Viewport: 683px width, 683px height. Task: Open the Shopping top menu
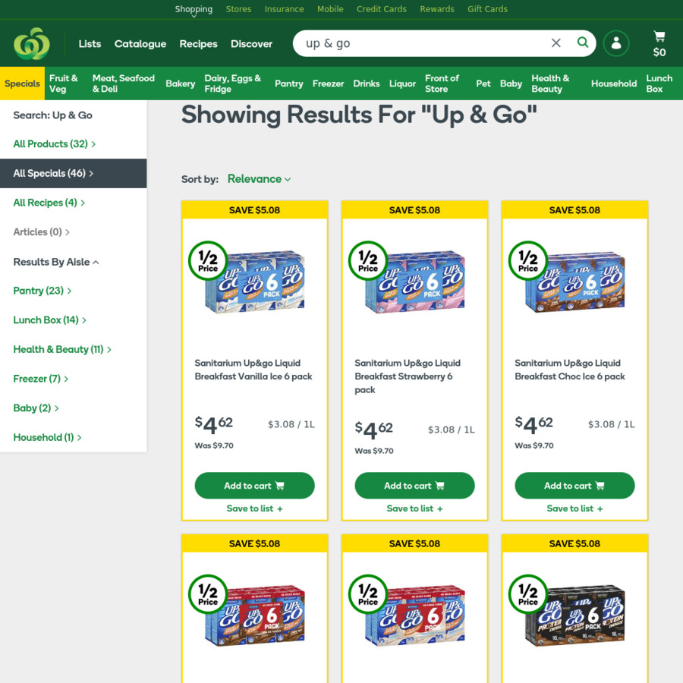(x=194, y=9)
